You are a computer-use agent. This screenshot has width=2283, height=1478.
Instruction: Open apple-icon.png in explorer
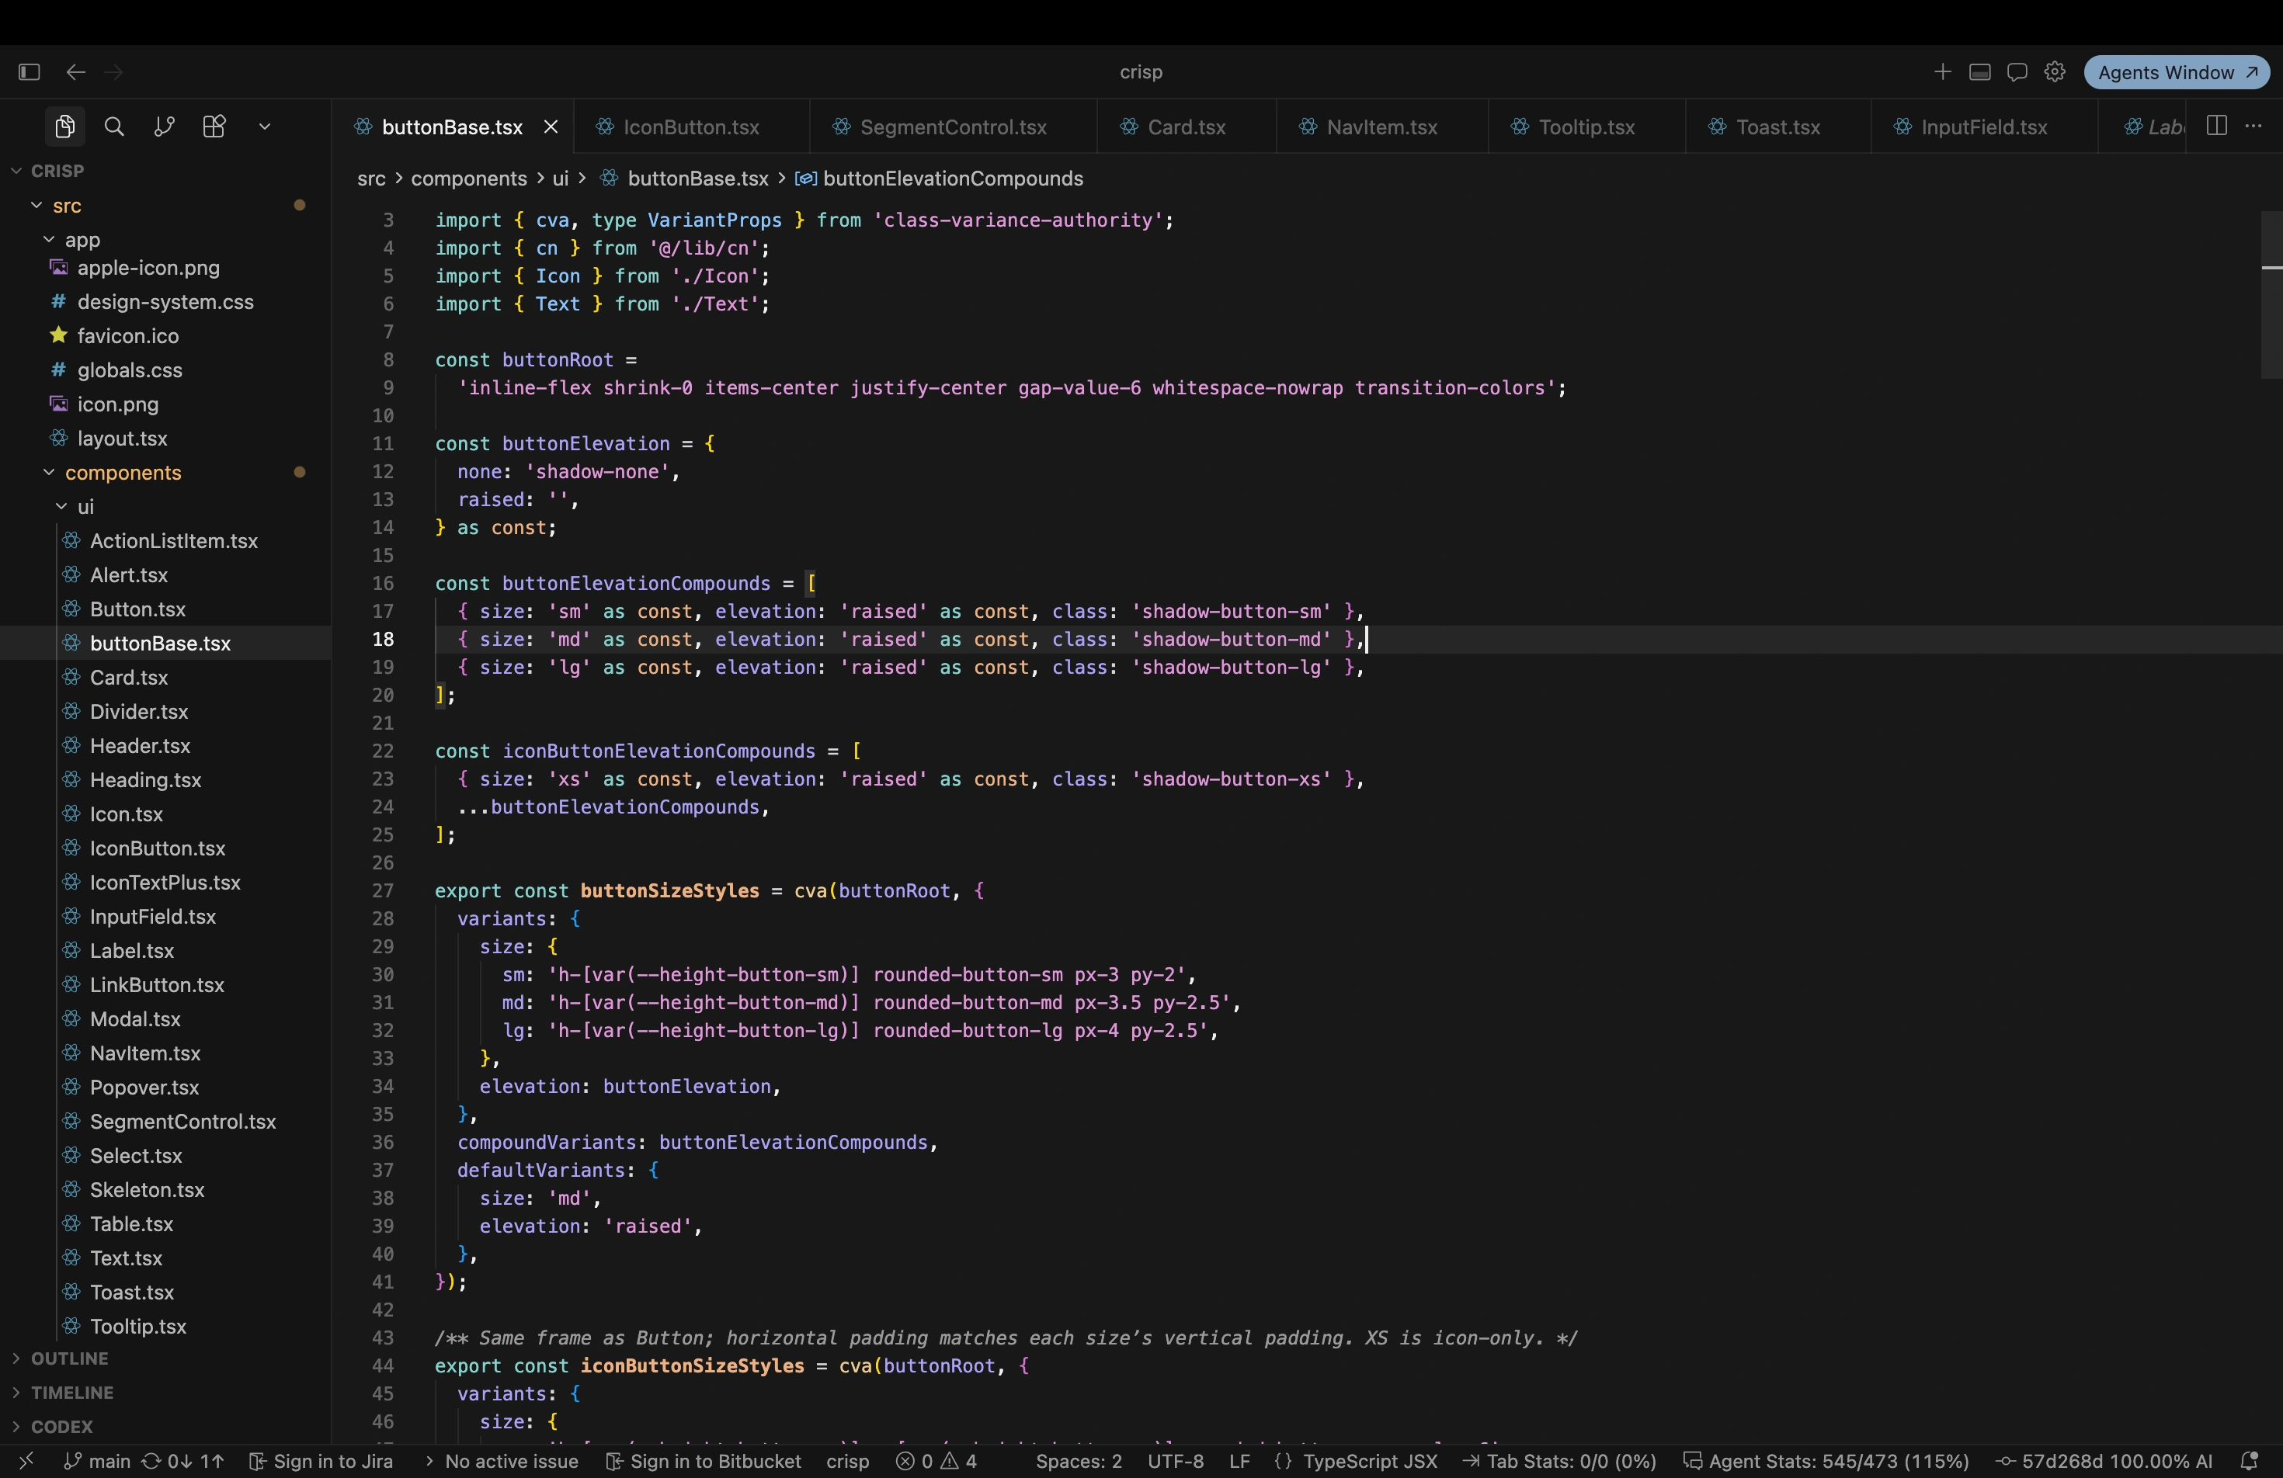click(165, 268)
